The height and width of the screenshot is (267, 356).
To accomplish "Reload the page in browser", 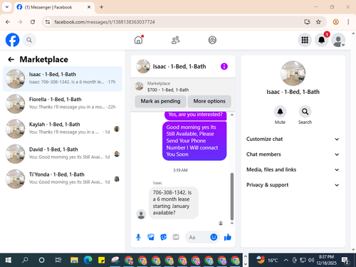I will (33, 22).
